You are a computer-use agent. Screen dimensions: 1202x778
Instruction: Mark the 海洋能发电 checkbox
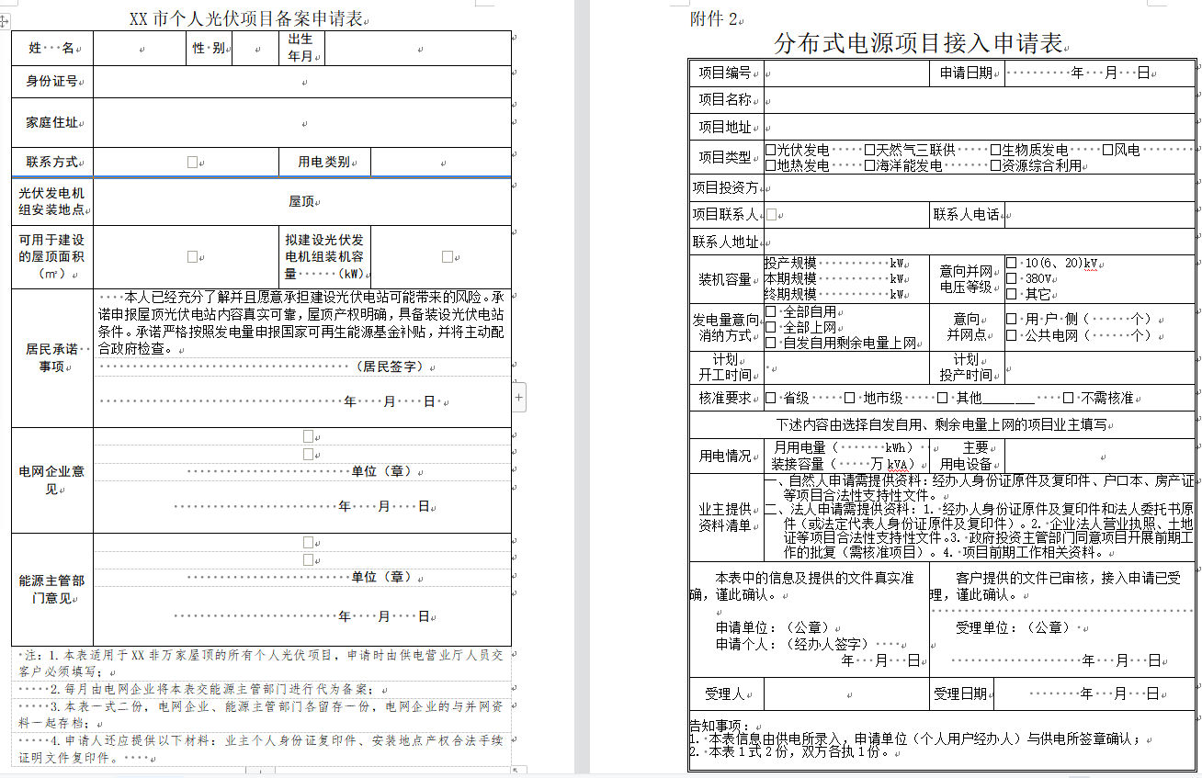[869, 166]
